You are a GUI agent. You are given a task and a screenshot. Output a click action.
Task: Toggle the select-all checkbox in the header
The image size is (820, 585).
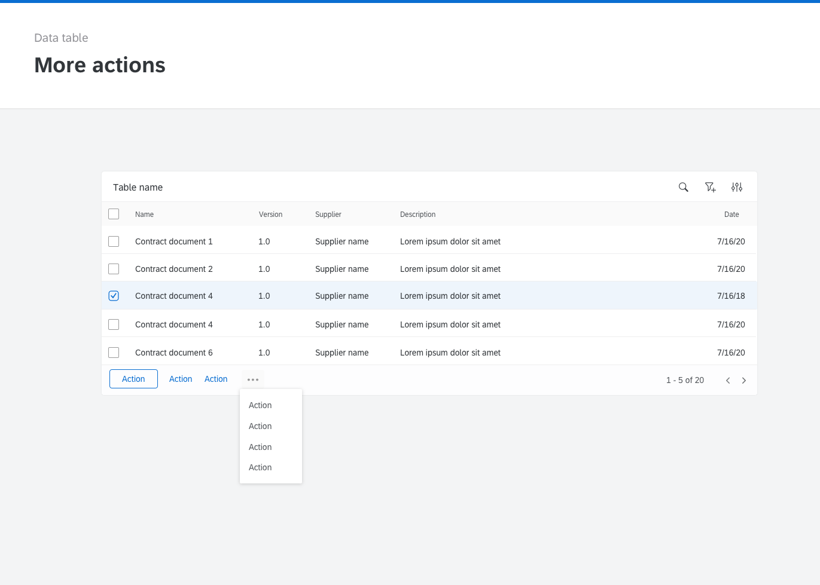(114, 213)
